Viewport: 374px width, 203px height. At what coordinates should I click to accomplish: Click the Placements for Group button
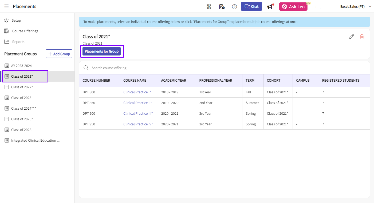coord(101,51)
